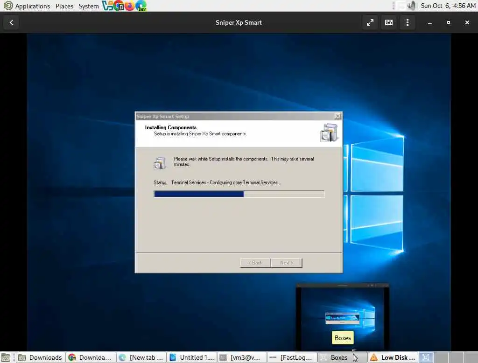Click the greyed-out Next button

point(287,263)
